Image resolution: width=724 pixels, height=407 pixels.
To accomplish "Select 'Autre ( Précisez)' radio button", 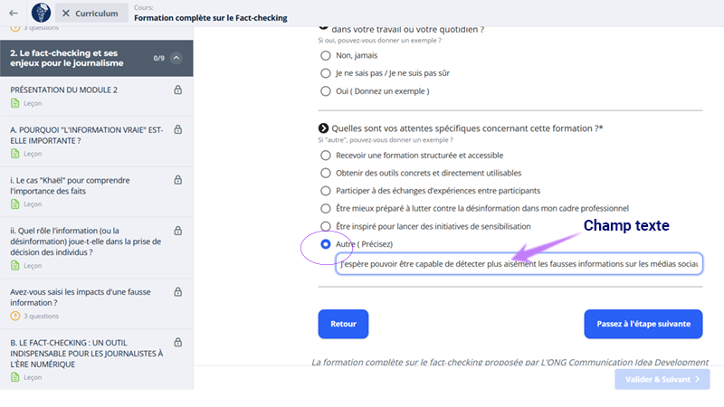I will [x=326, y=244].
